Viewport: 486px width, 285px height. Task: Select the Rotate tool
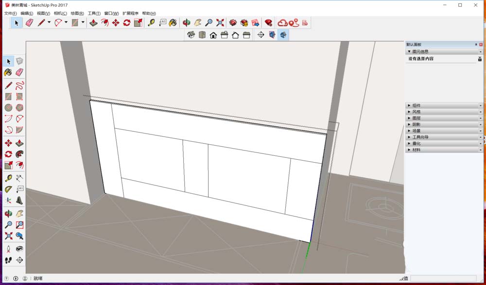pyautogui.click(x=7, y=153)
